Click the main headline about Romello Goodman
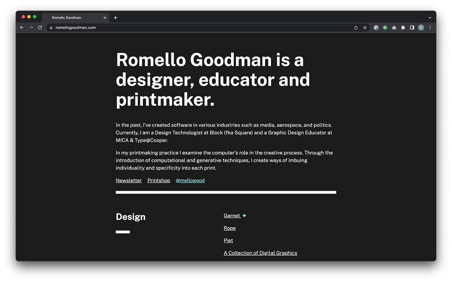452x282 pixels. [213, 80]
